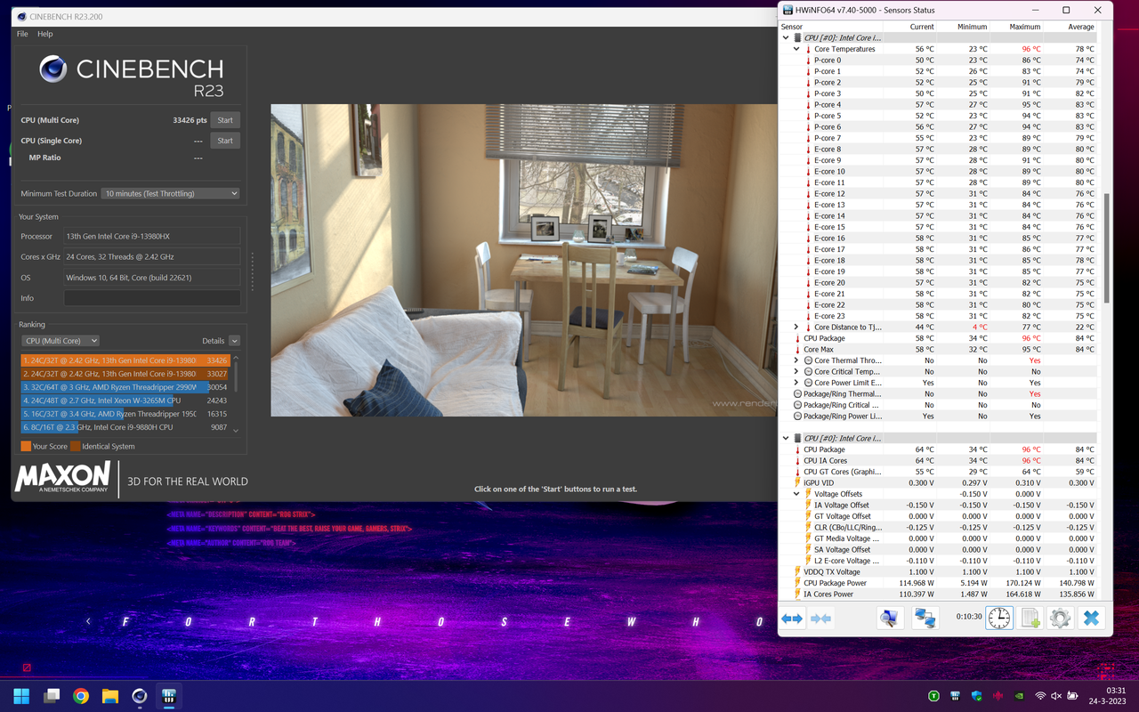This screenshot has width=1139, height=712.
Task: Expand Core Distance to TjMAX node
Action: pyautogui.click(x=796, y=327)
